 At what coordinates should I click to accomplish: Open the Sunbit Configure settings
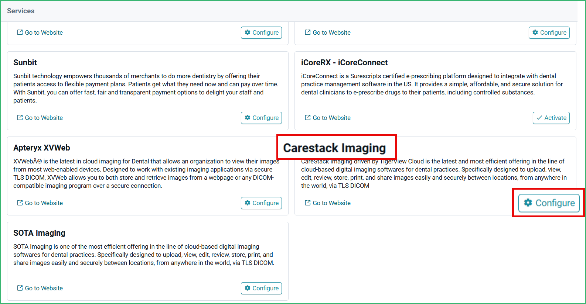pyautogui.click(x=261, y=118)
